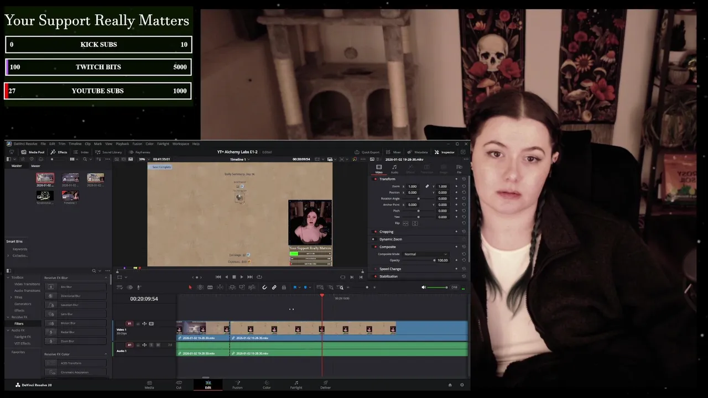Collapse the Resolve FX tree node
Image resolution: width=708 pixels, height=398 pixels.
8,317
